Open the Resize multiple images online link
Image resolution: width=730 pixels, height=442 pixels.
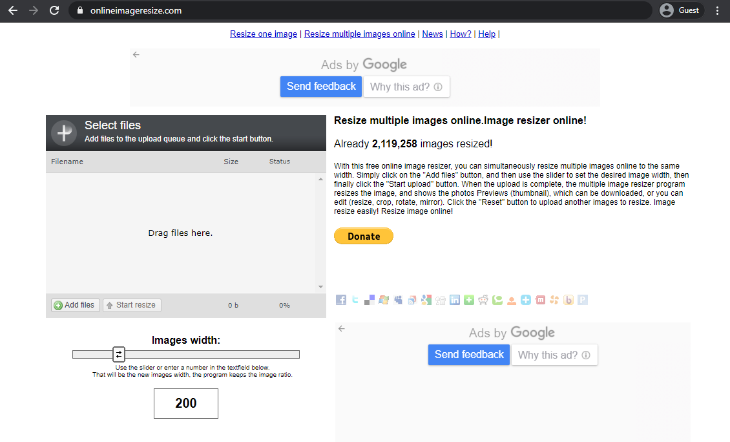coord(359,34)
